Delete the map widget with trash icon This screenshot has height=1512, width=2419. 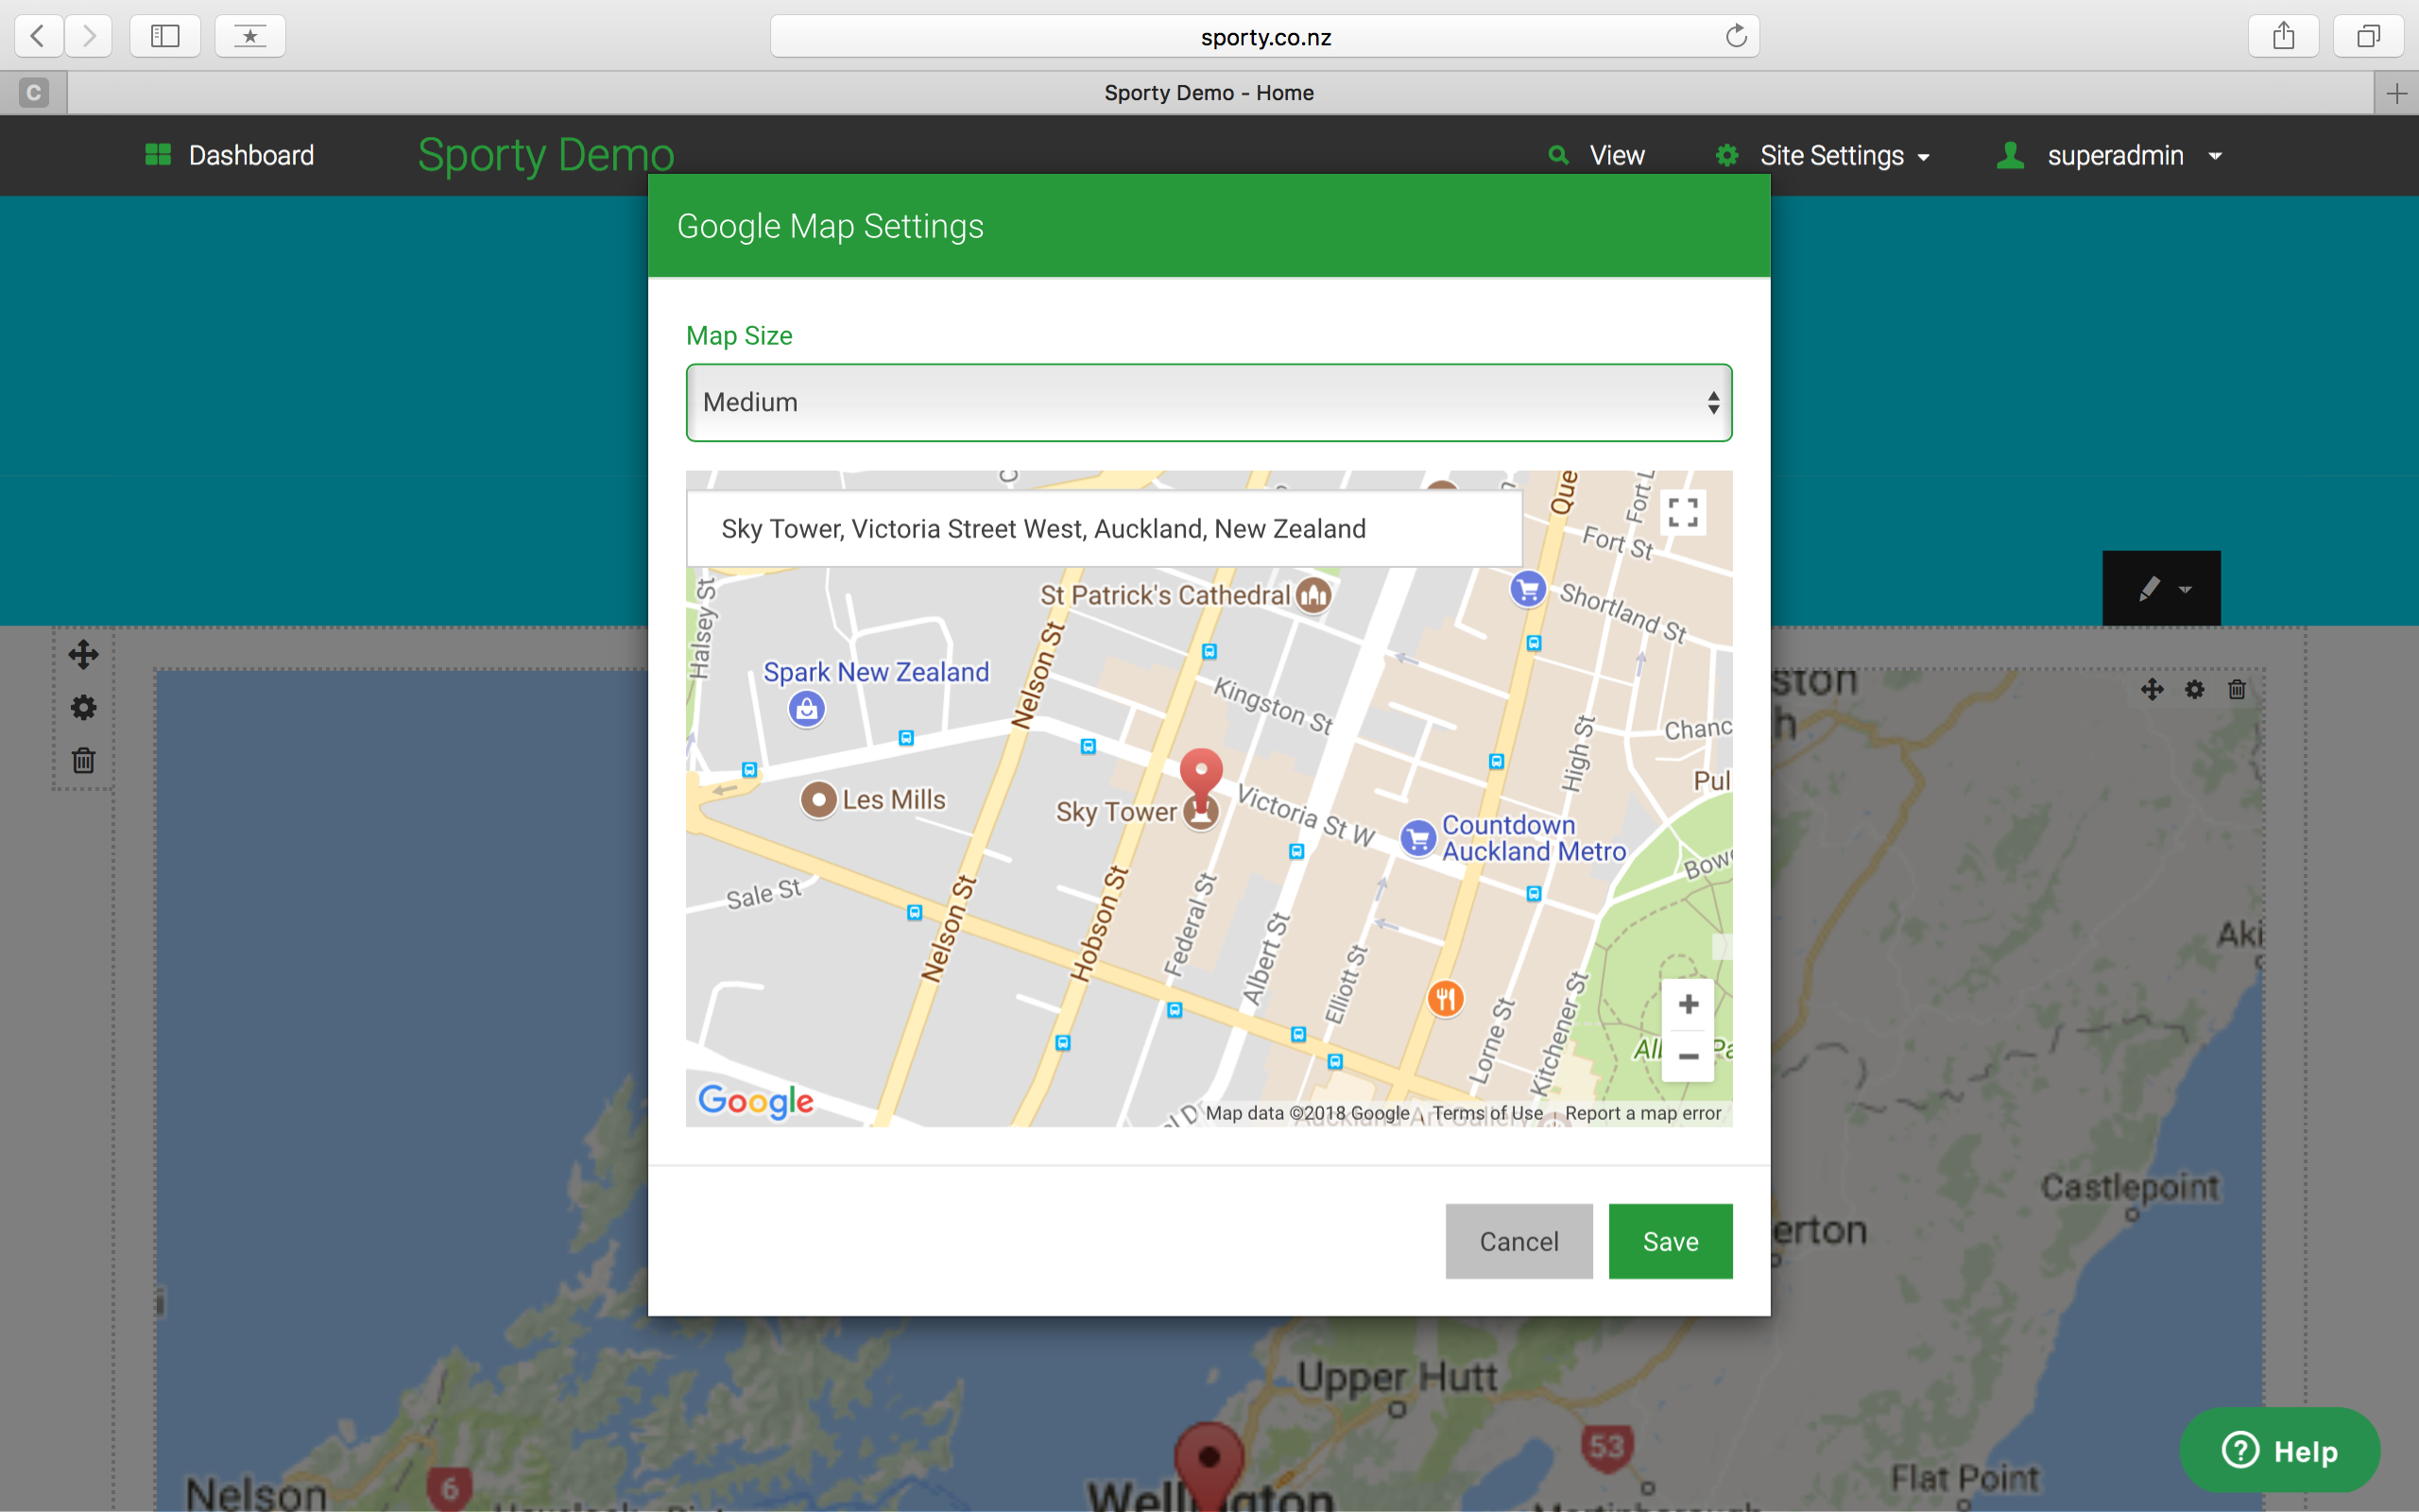click(x=2237, y=689)
